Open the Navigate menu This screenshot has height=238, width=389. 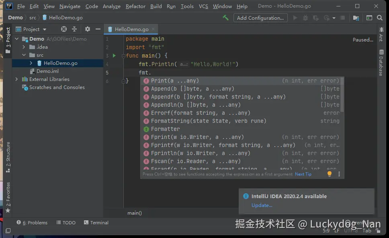tap(70, 6)
